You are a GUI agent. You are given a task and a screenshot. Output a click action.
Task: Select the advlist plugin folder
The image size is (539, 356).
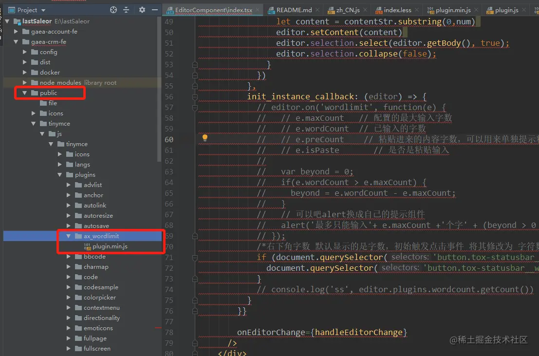point(88,185)
